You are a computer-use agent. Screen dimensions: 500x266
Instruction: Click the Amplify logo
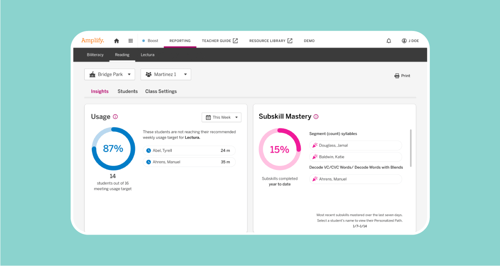point(93,41)
